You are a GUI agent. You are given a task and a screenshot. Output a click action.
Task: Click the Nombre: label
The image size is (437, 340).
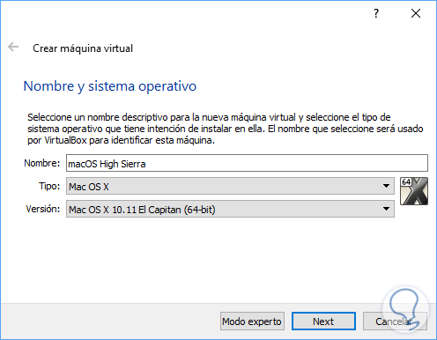pyautogui.click(x=42, y=163)
